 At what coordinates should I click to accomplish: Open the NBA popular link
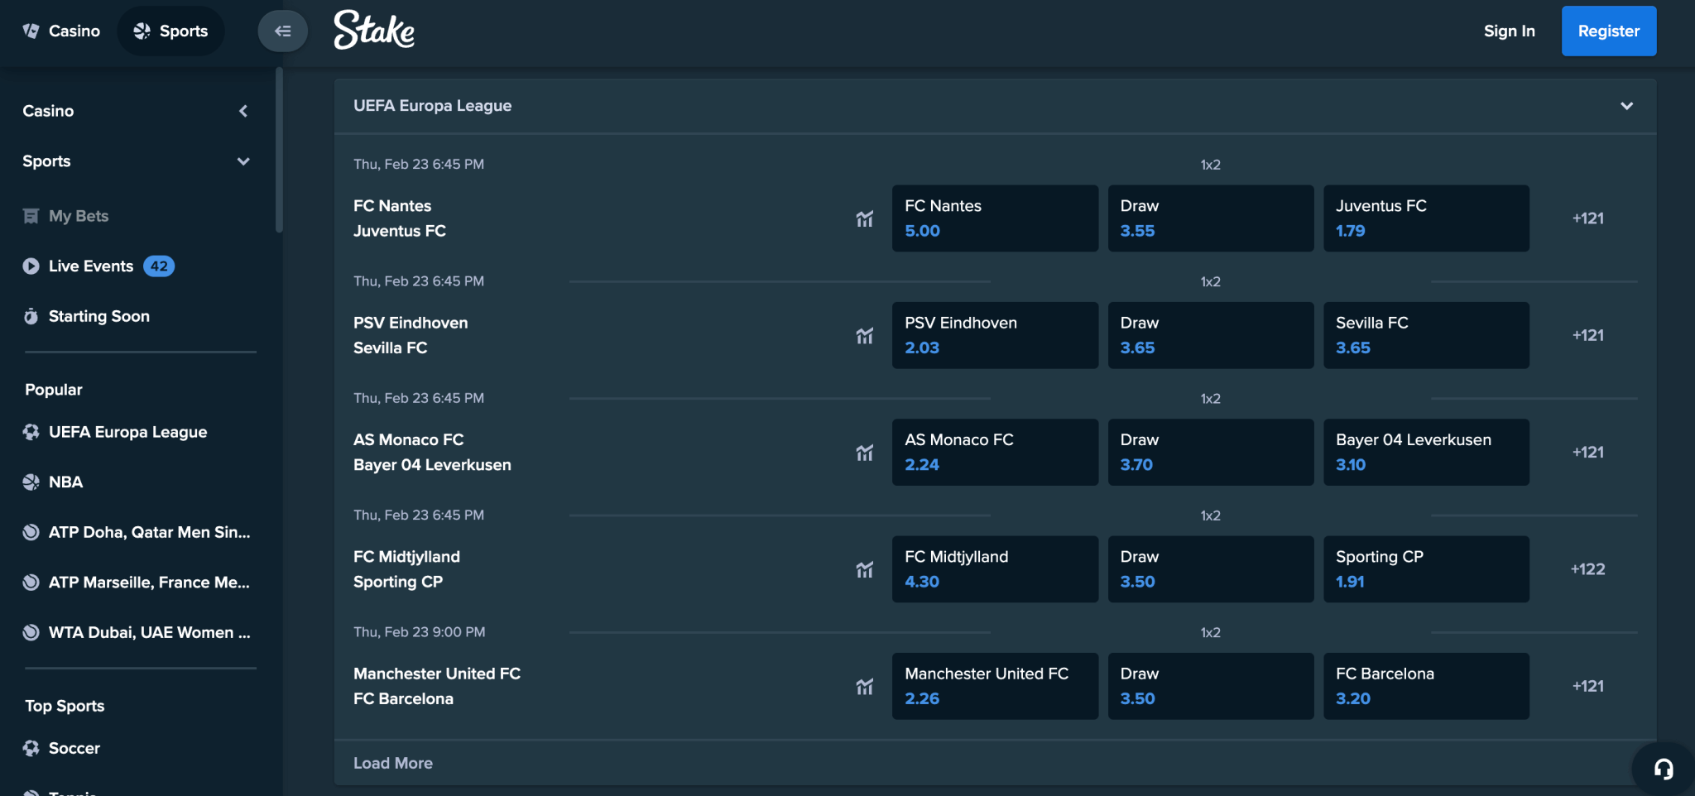point(53,482)
